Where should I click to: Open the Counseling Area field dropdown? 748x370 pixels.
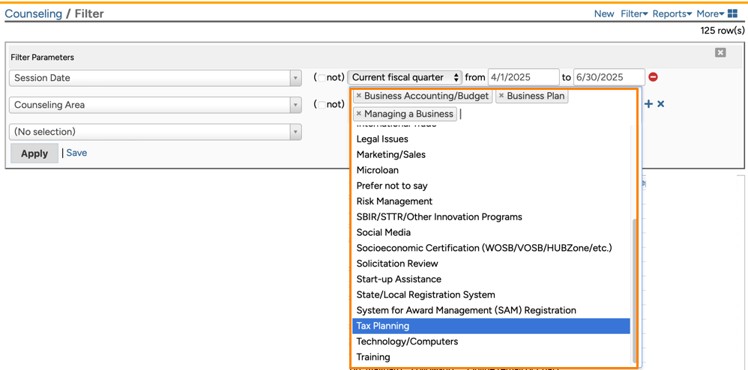295,105
